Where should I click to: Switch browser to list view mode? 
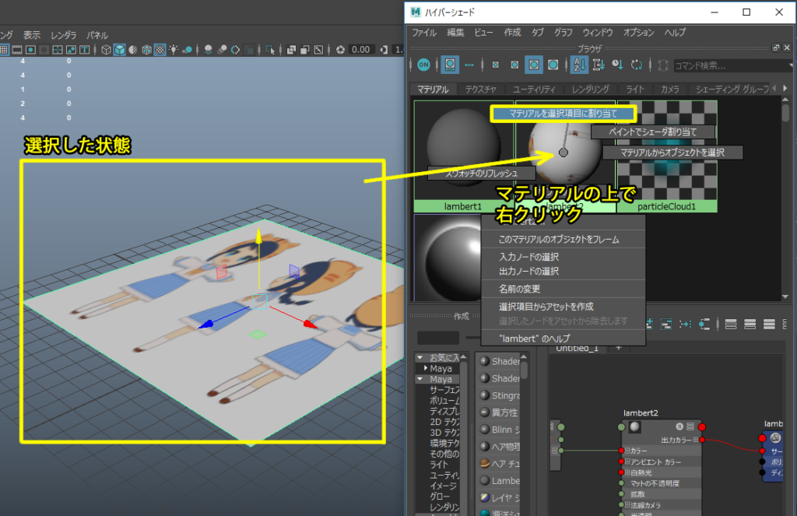tap(469, 65)
